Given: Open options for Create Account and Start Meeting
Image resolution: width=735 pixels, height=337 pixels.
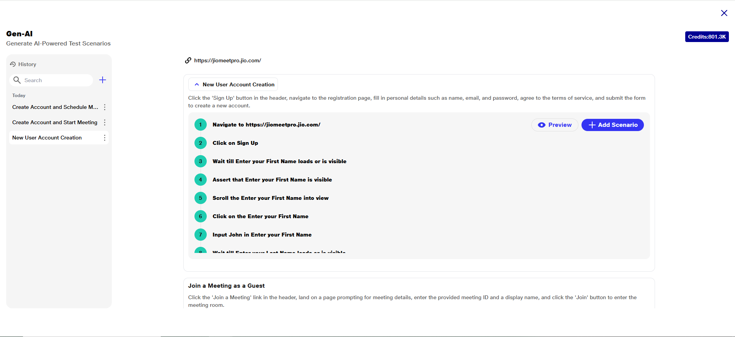Looking at the screenshot, I should click(105, 123).
